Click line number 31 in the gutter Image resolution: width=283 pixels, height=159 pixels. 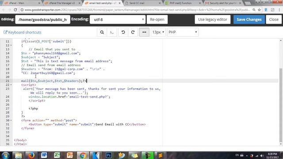pos(7,124)
